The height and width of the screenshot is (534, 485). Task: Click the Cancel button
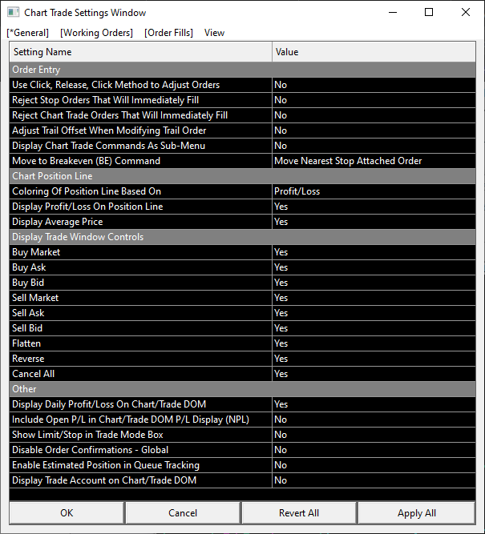(183, 513)
